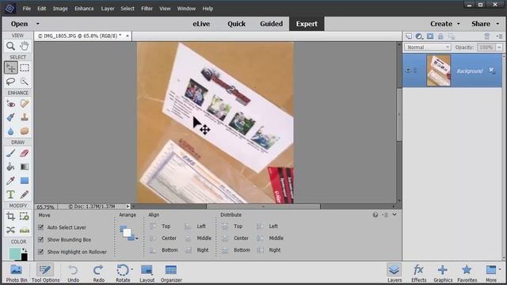Open tool options help icon
The width and height of the screenshot is (507, 285).
[x=375, y=215]
